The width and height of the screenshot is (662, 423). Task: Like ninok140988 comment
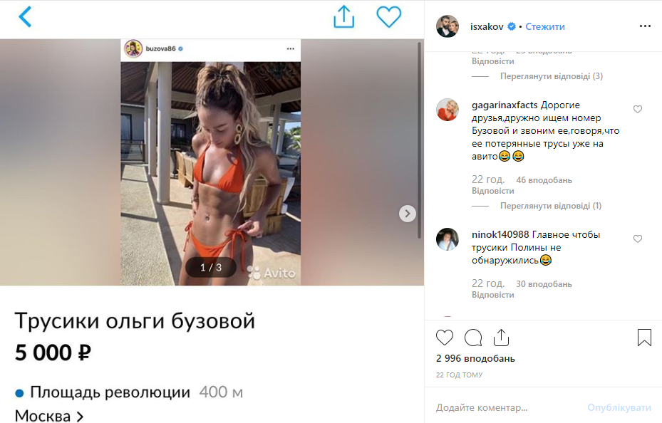click(x=638, y=239)
